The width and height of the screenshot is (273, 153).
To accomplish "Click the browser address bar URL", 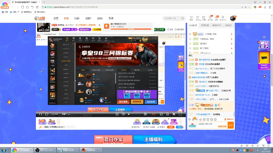I will [72, 7].
